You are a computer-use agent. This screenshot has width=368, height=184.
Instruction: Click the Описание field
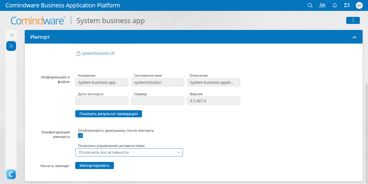[213, 82]
